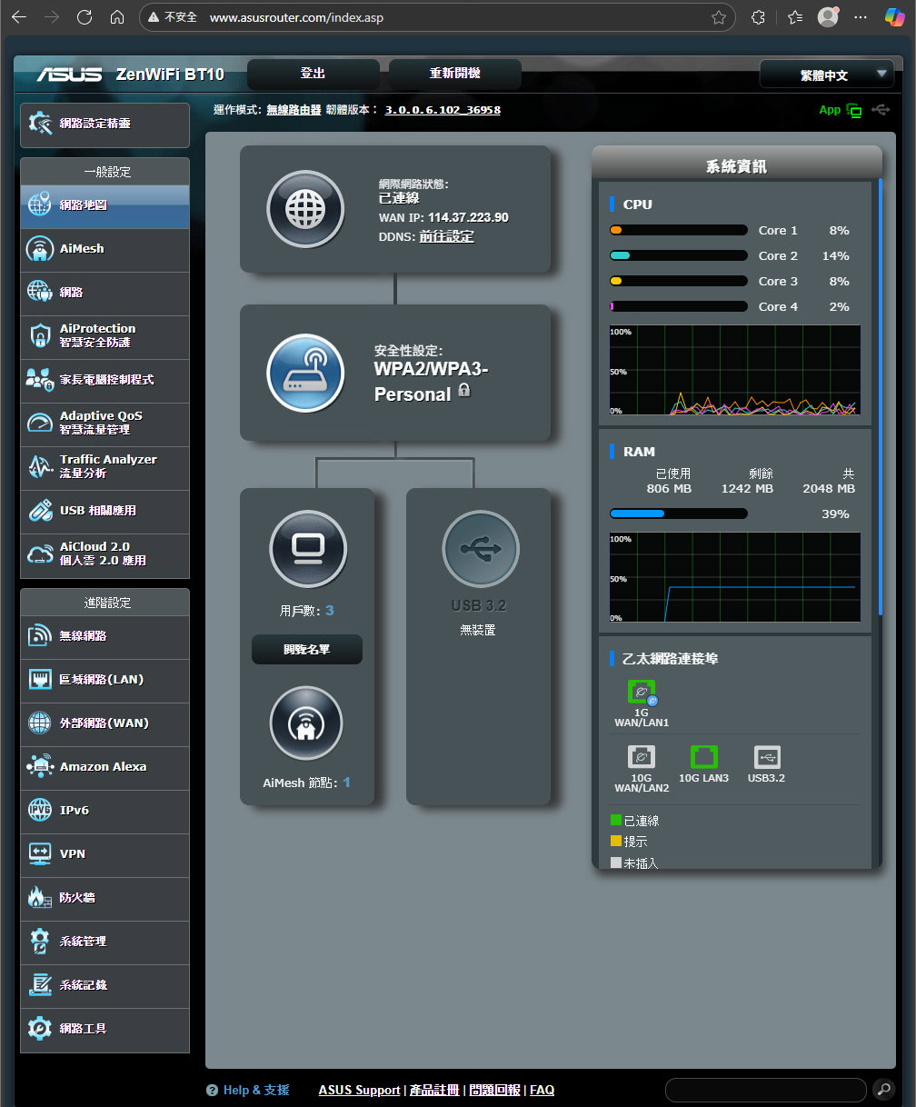Open the browser extensions puzzle icon
Image resolution: width=916 pixels, height=1107 pixels.
pos(758,17)
